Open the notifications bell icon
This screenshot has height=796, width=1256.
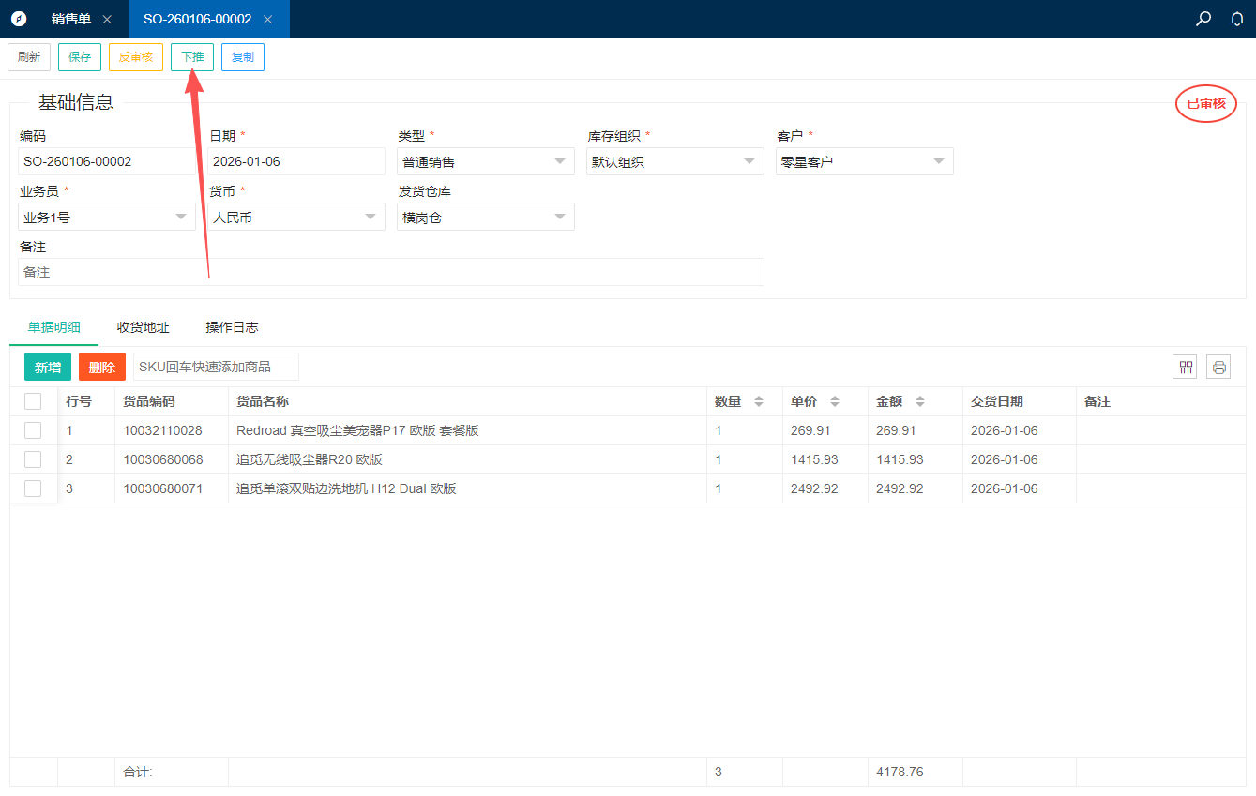coord(1237,19)
